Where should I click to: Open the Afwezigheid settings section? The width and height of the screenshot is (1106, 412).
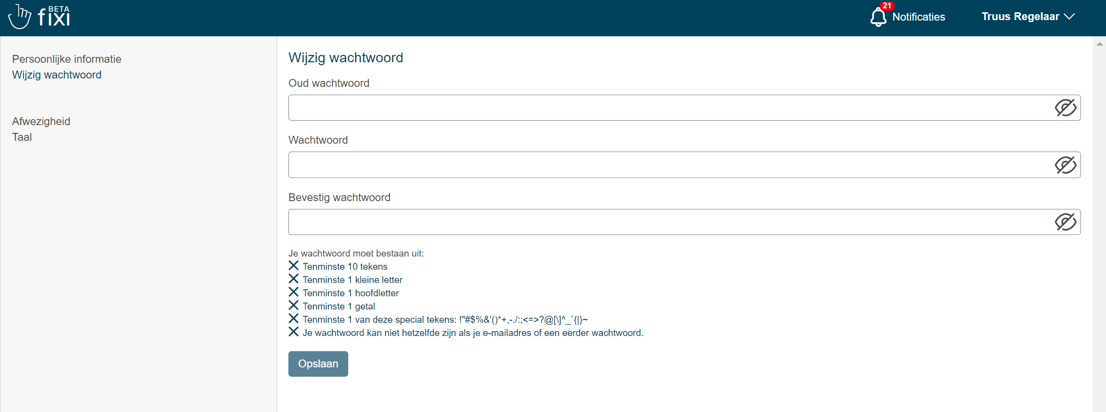point(41,121)
